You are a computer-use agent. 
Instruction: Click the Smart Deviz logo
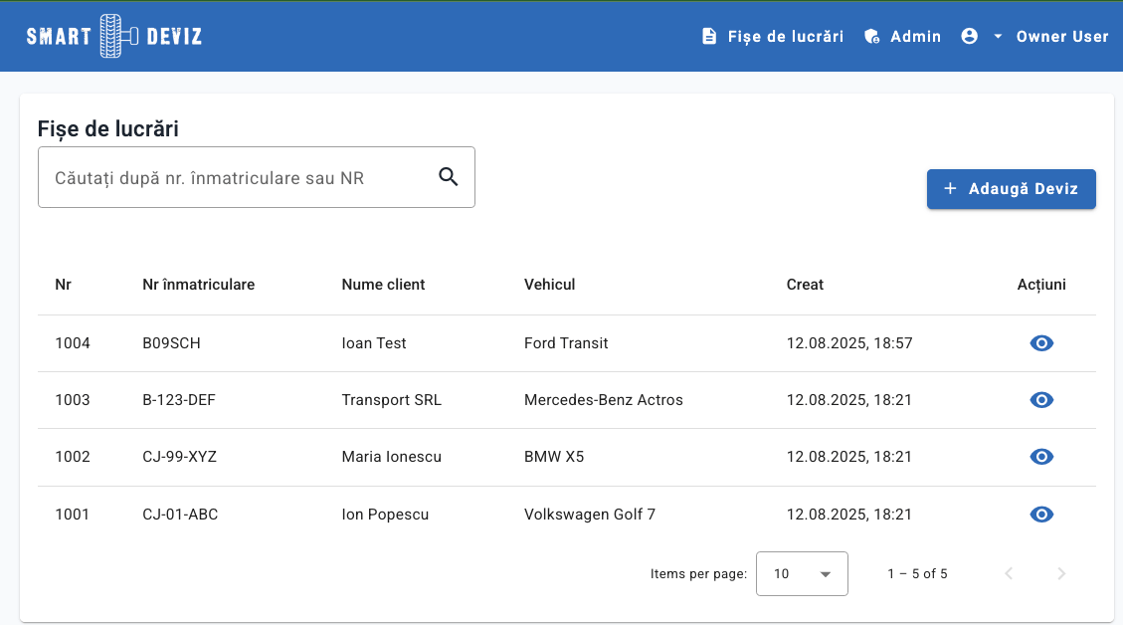coord(113,37)
